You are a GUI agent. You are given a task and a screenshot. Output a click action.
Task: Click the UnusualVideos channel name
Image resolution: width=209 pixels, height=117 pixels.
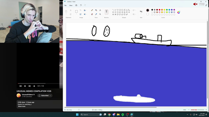(27, 95)
